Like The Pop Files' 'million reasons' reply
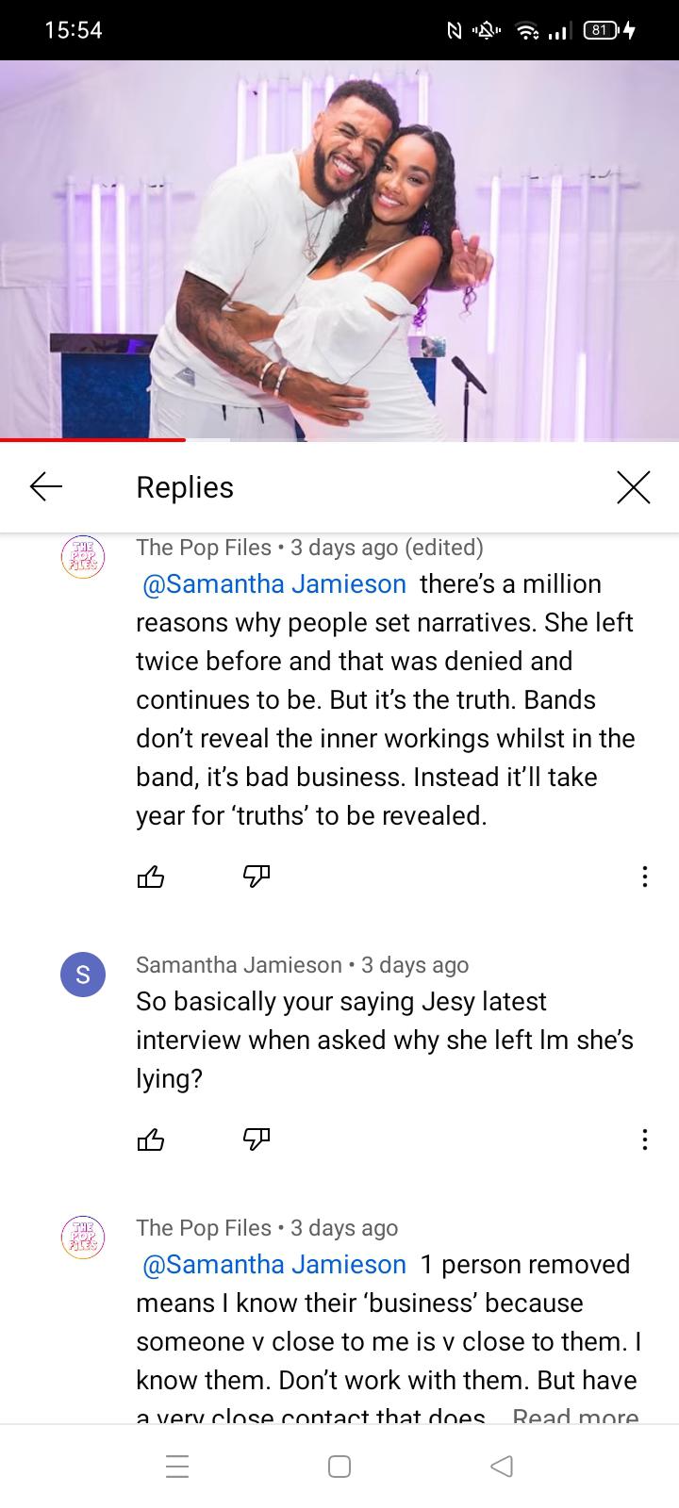The height and width of the screenshot is (1508, 679). pyautogui.click(x=151, y=877)
